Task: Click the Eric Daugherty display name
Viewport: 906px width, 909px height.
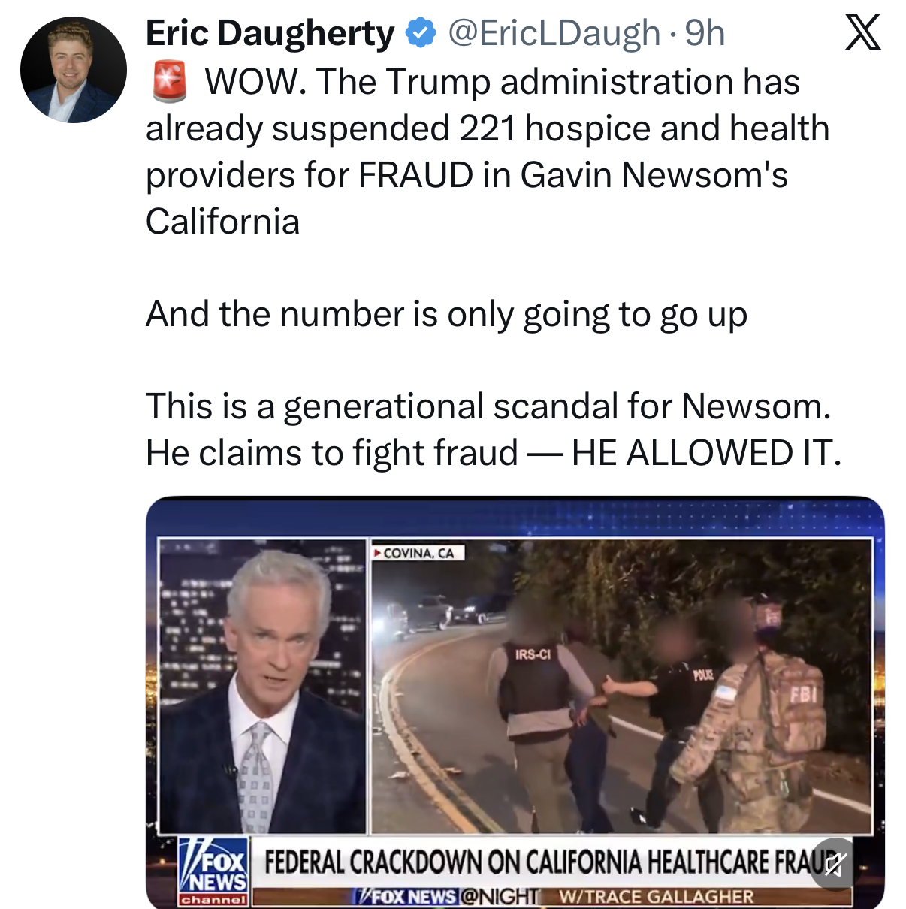Action: click(x=270, y=33)
